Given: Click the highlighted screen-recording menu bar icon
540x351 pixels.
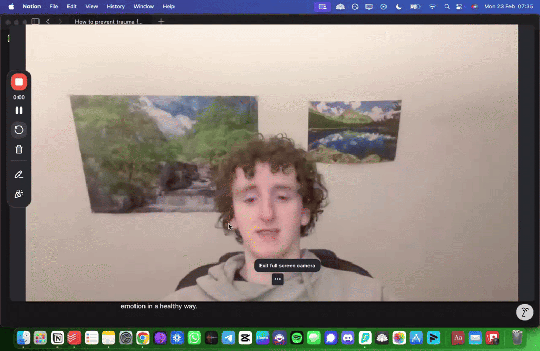Looking at the screenshot, I should [x=322, y=6].
